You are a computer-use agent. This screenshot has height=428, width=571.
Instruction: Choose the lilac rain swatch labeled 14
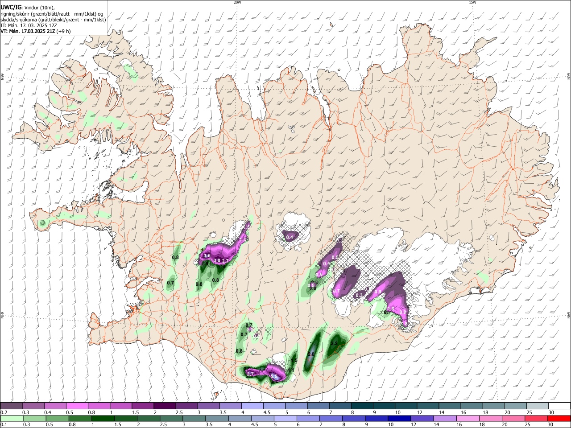pyautogui.click(x=445, y=418)
